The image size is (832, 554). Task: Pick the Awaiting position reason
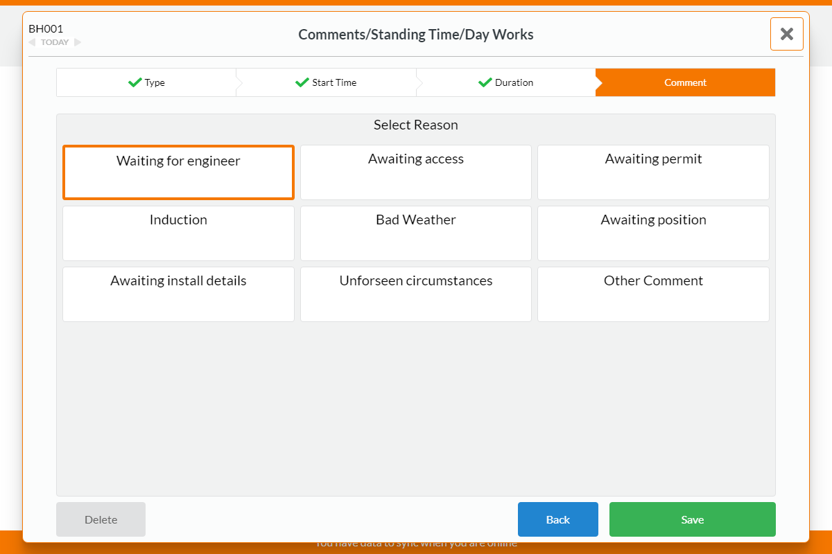[653, 233]
